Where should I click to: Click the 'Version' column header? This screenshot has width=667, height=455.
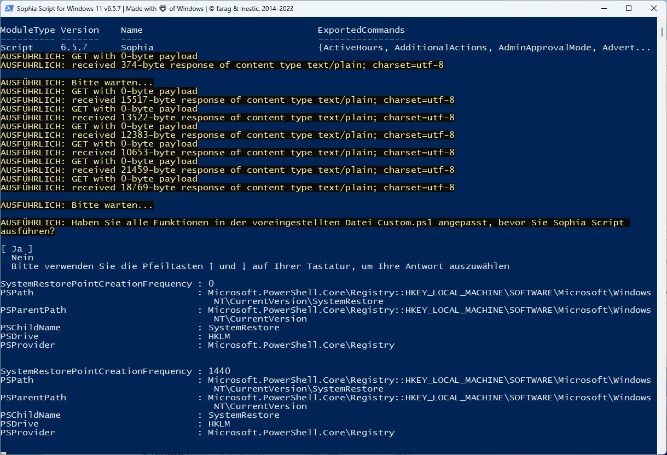(80, 30)
